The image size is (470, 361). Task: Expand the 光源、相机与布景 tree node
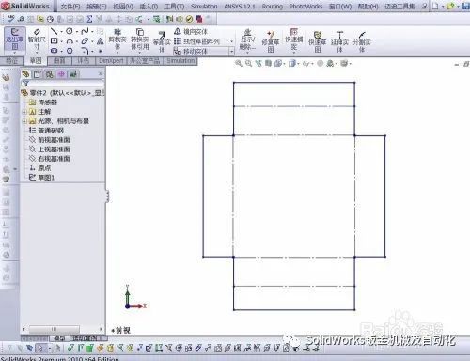pos(24,121)
